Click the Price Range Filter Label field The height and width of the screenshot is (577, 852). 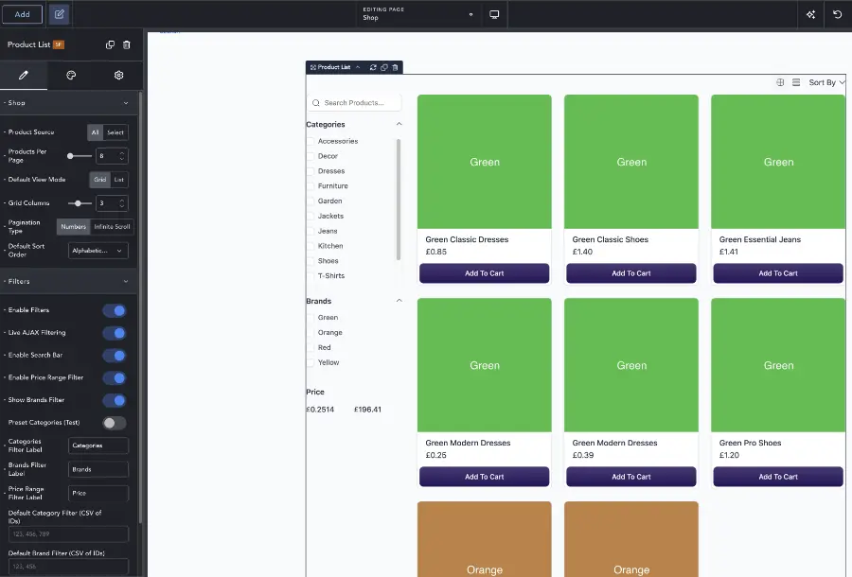coord(98,494)
